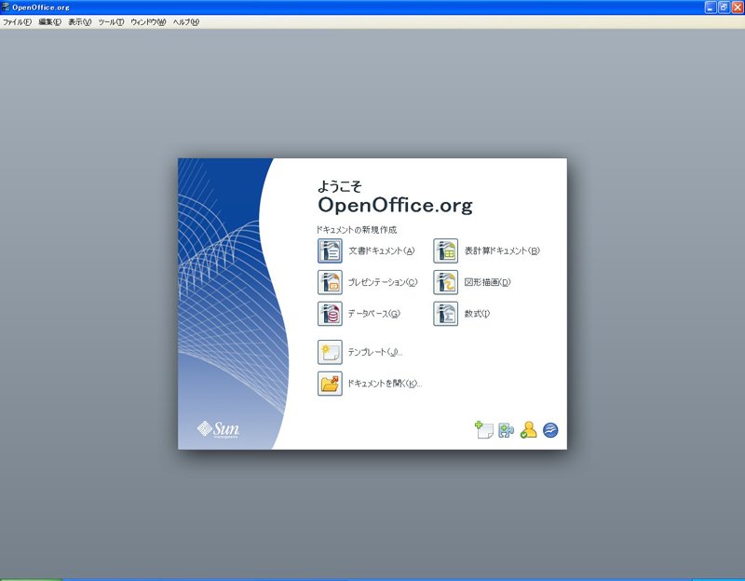
Task: Choose プレゼンテーション(C) label
Action: [383, 282]
